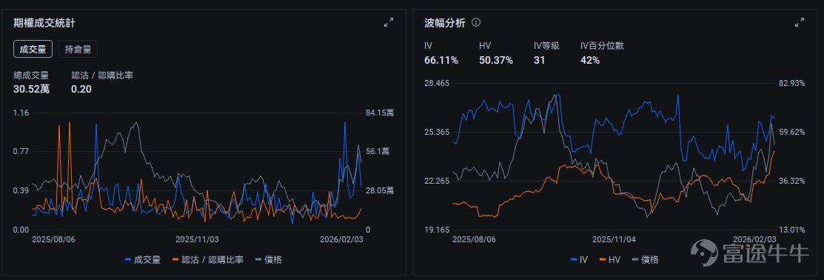Click the 總成交量 label

(31, 75)
